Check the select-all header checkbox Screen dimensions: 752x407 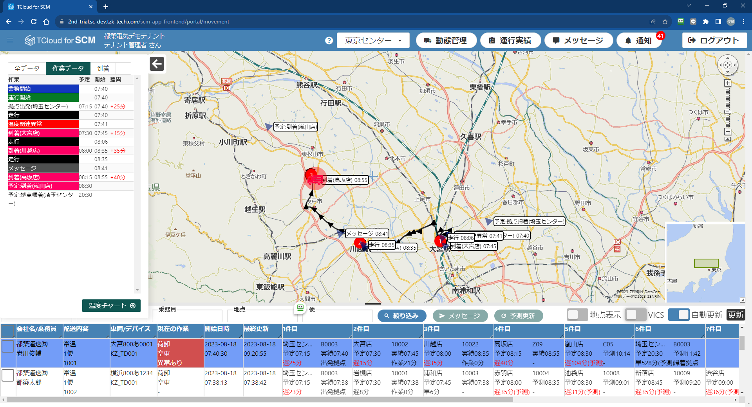tap(8, 331)
